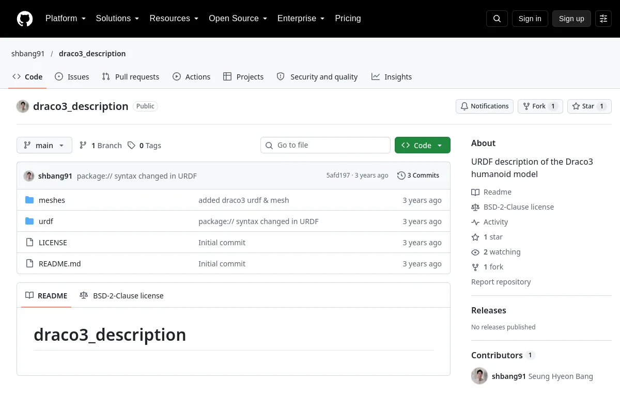Click the branch icon next to 1 Branch
This screenshot has height=413, width=620.
click(83, 146)
